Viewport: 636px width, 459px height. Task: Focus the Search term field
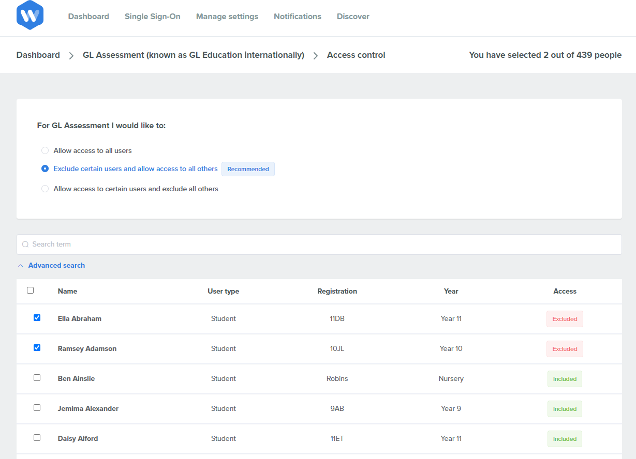coord(319,244)
